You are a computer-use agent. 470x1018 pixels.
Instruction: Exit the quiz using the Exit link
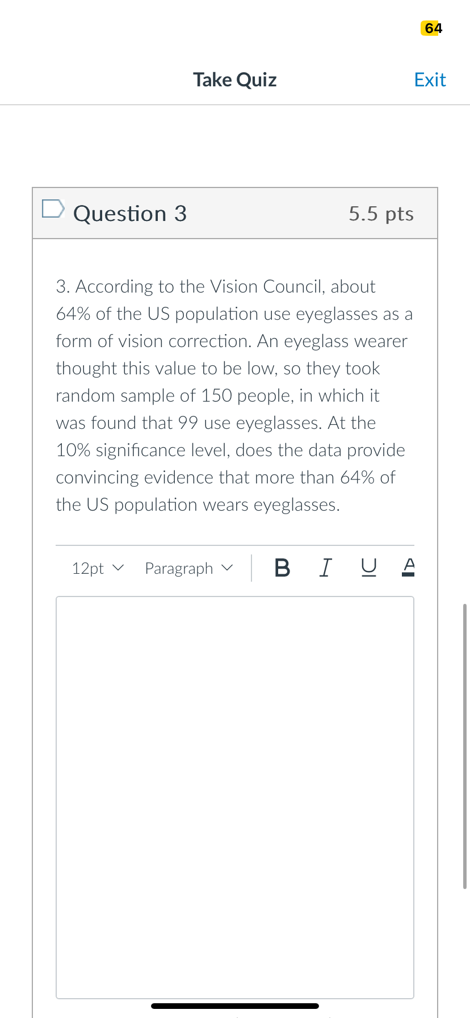click(x=430, y=80)
